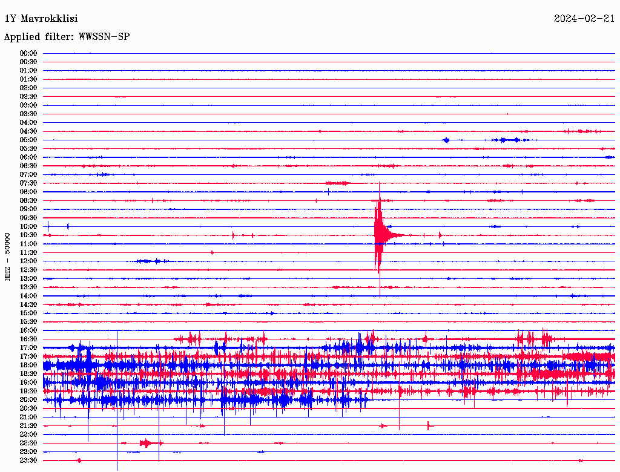Click the '21:00' time label
The height and width of the screenshot is (472, 620).
[x=28, y=417]
